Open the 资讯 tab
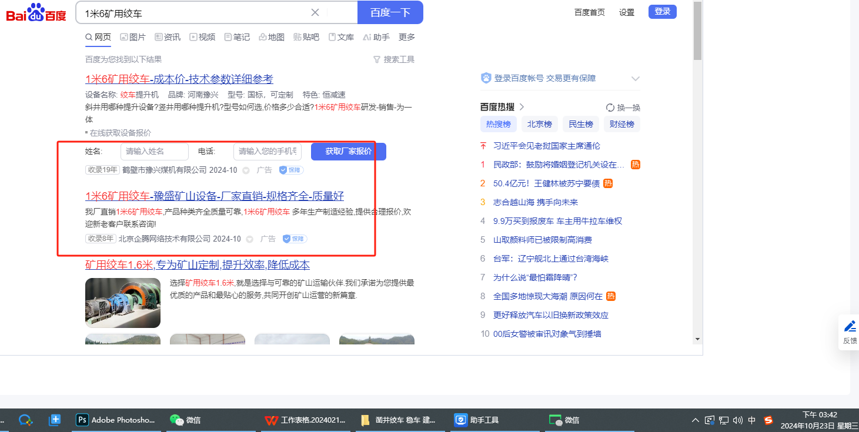Screen dimensions: 859x432 (x=168, y=37)
